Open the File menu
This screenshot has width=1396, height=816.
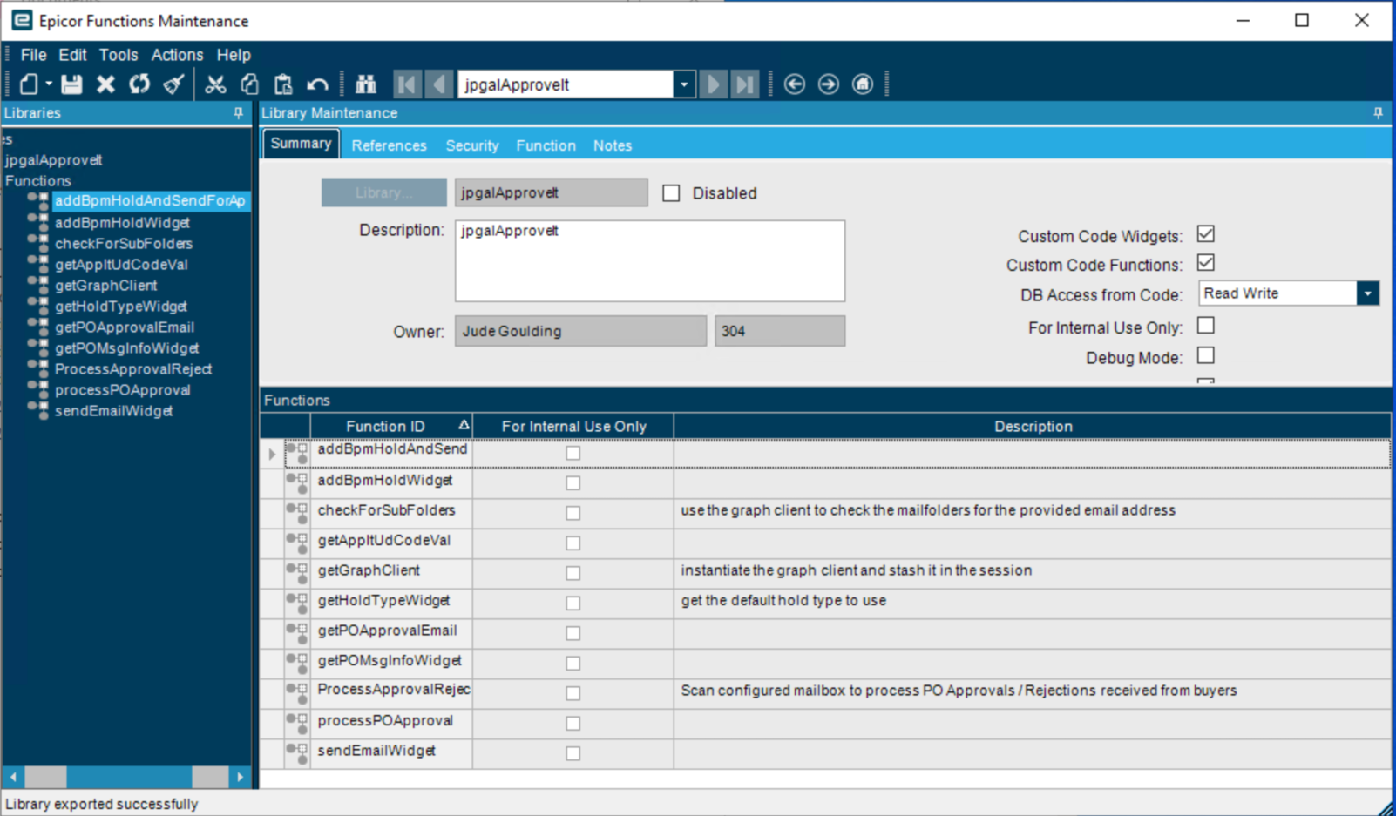point(33,55)
